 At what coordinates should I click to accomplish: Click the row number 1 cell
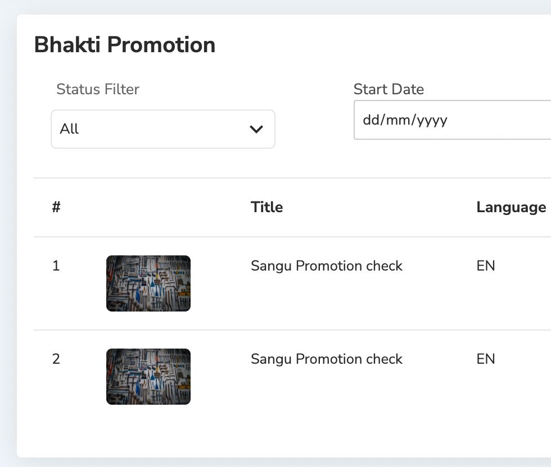[56, 265]
